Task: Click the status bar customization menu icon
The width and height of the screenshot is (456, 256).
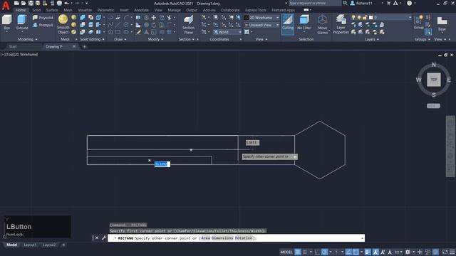Action: tap(452, 252)
